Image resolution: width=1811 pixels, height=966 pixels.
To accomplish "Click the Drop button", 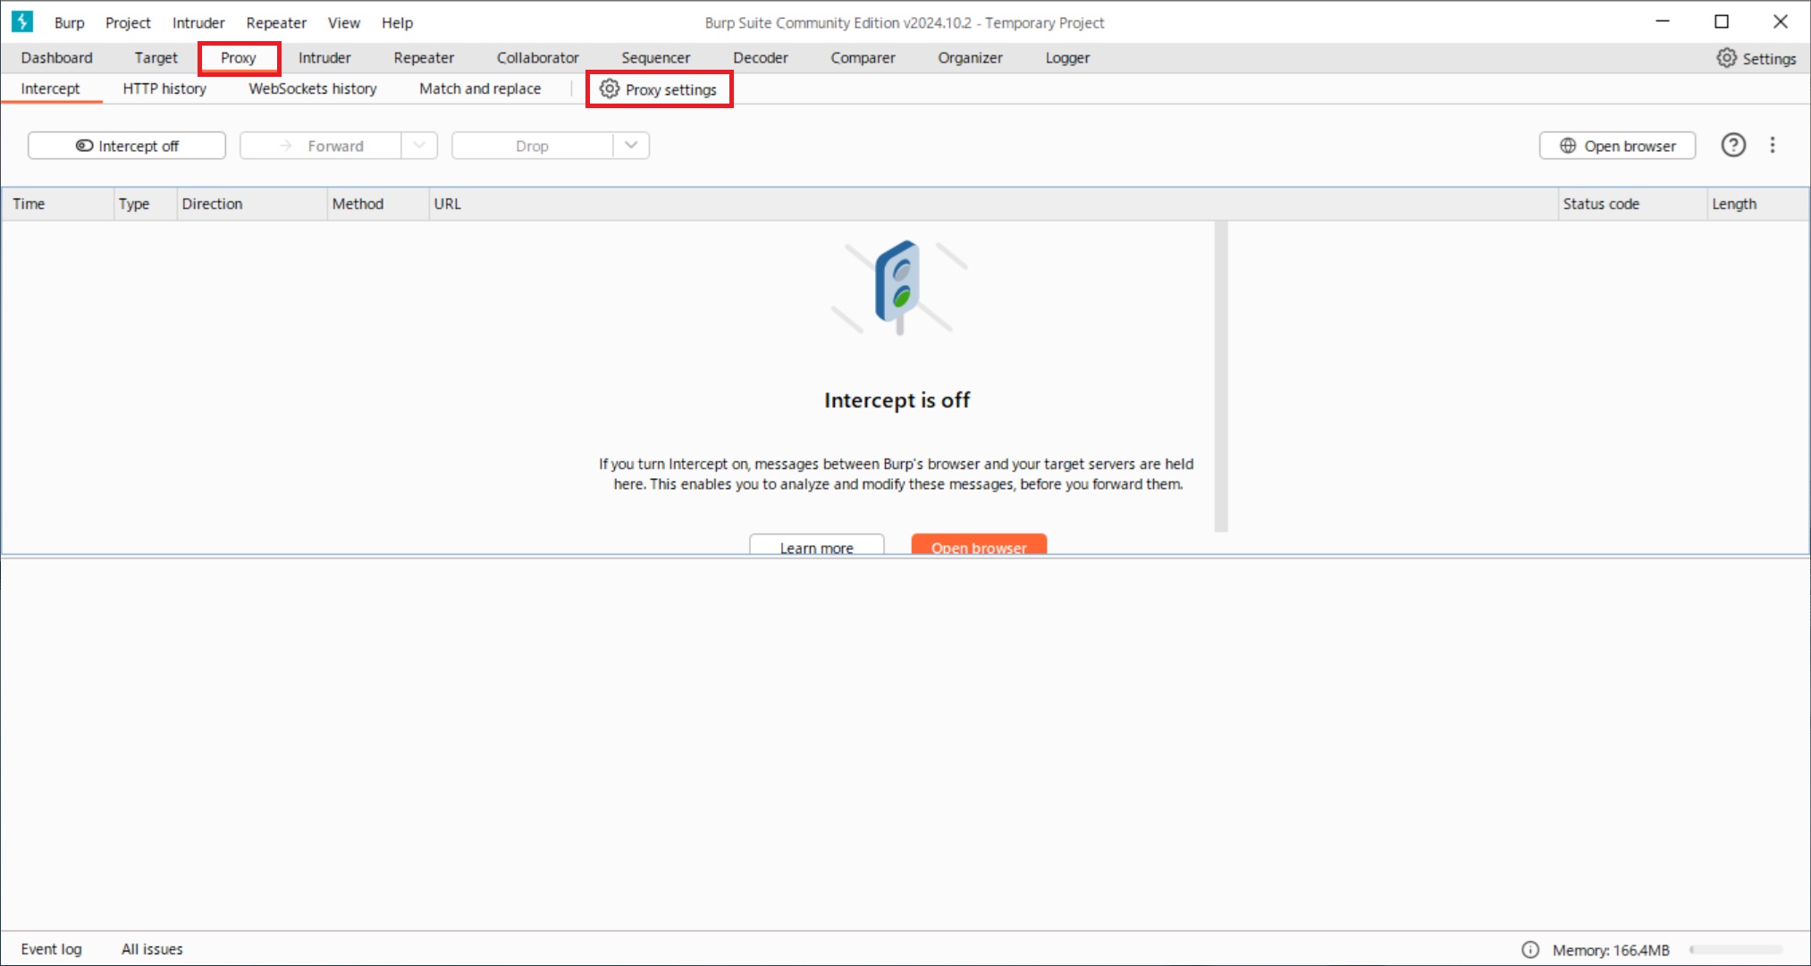I will click(533, 146).
